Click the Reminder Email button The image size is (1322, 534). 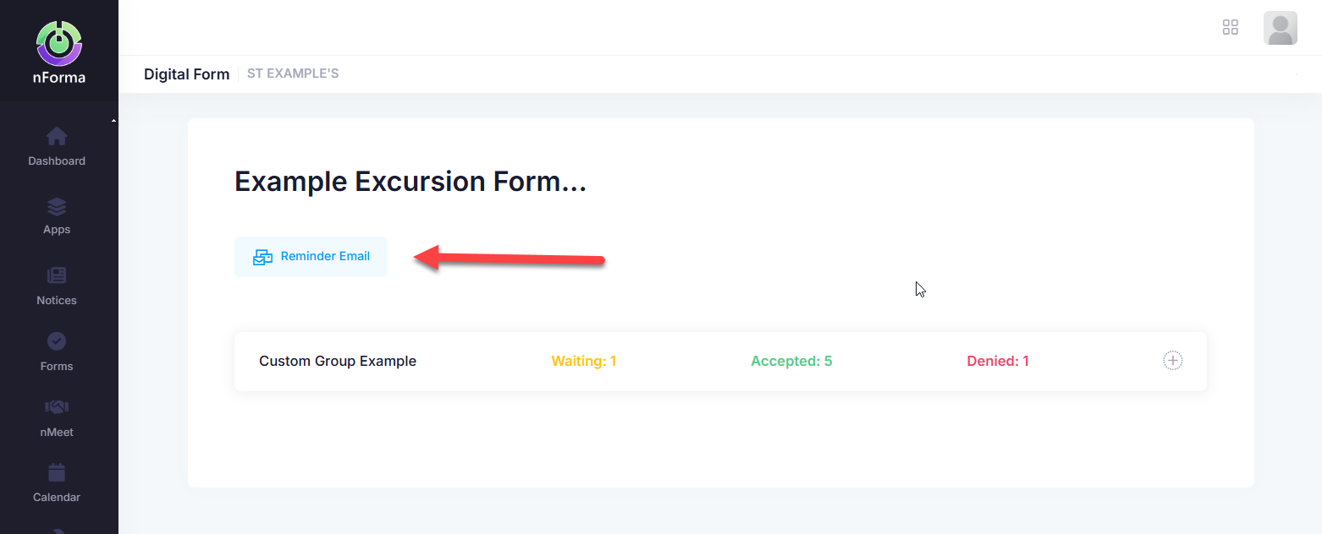click(311, 257)
